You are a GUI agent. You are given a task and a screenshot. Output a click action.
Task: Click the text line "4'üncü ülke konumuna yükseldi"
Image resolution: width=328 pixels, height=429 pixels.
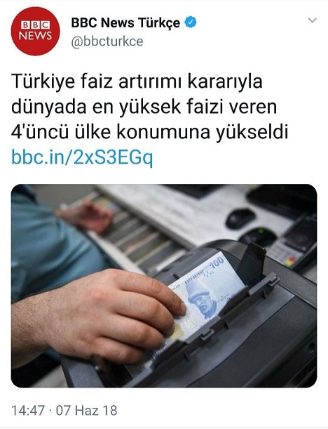tap(150, 132)
